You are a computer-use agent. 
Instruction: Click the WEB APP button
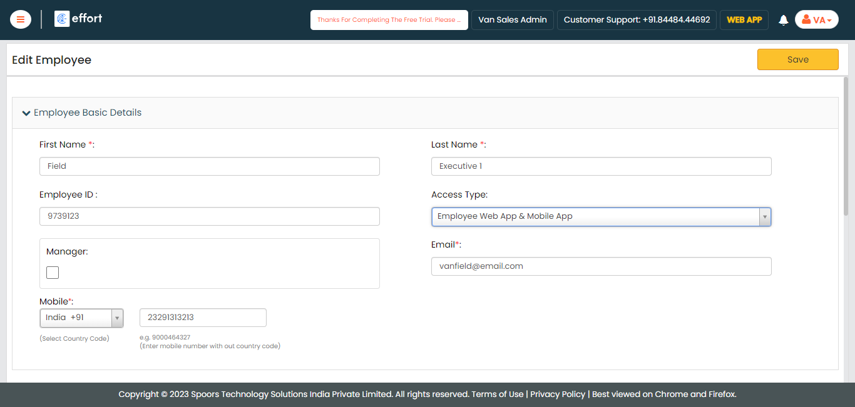tap(744, 20)
